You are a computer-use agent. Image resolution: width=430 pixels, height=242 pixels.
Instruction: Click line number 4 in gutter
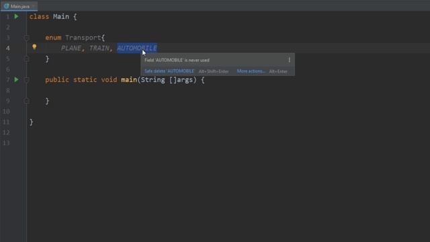(x=7, y=48)
